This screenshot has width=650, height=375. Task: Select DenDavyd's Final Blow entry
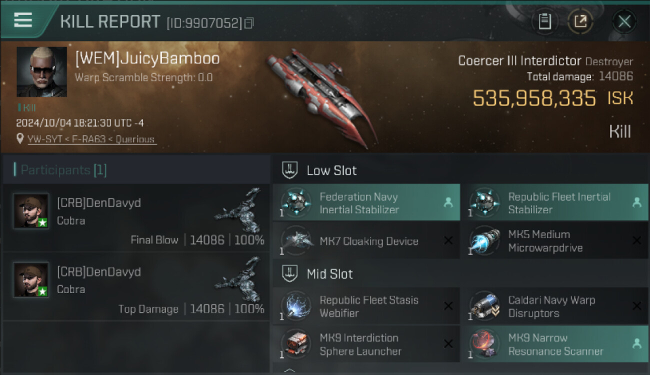[136, 218]
